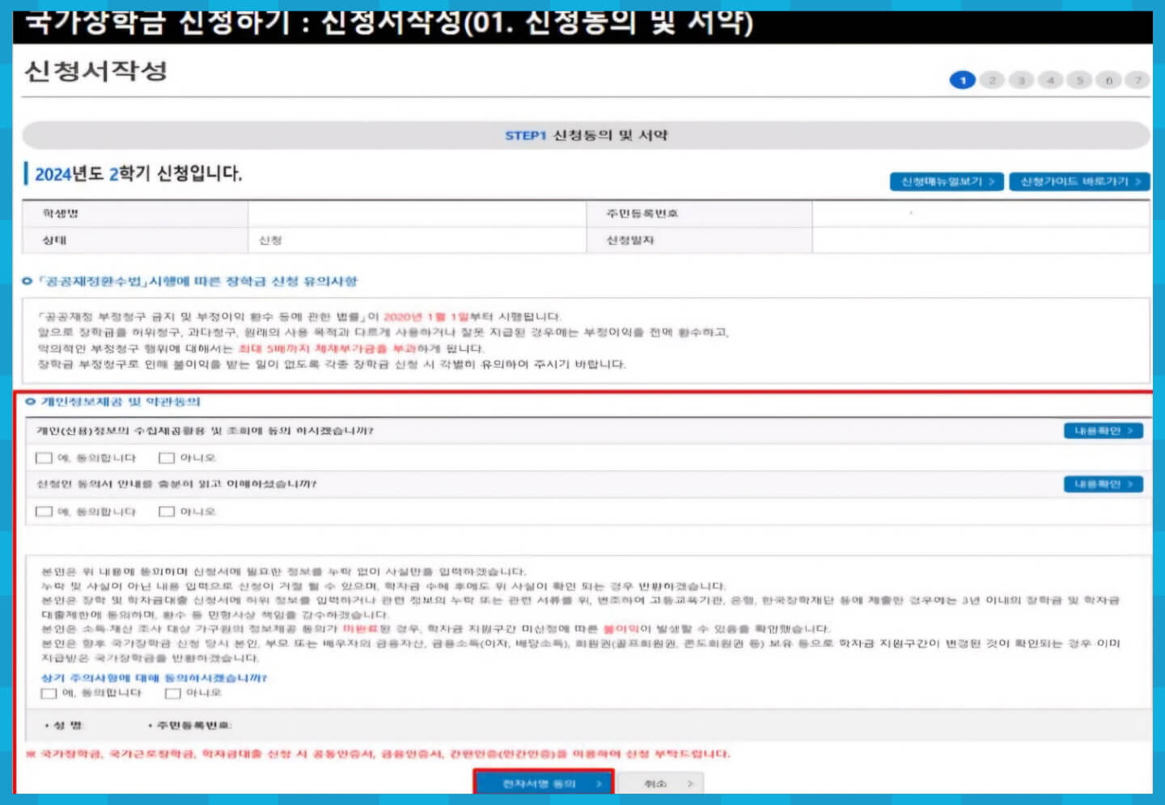Viewport: 1165px width, 805px height.
Task: Check 아니오 for personal information consent
Action: pos(167,457)
